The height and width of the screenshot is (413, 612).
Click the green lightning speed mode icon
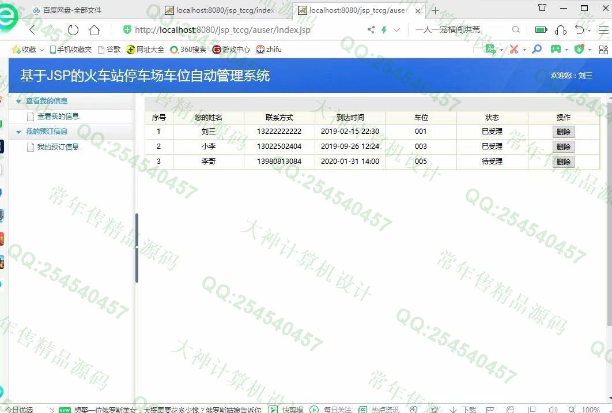(384, 29)
